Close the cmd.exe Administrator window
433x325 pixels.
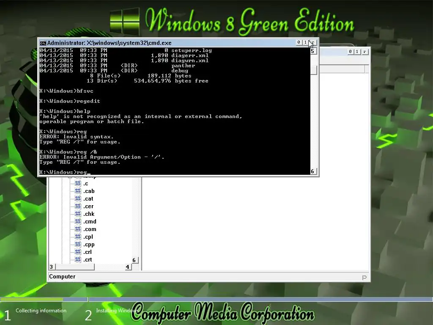[x=313, y=42]
